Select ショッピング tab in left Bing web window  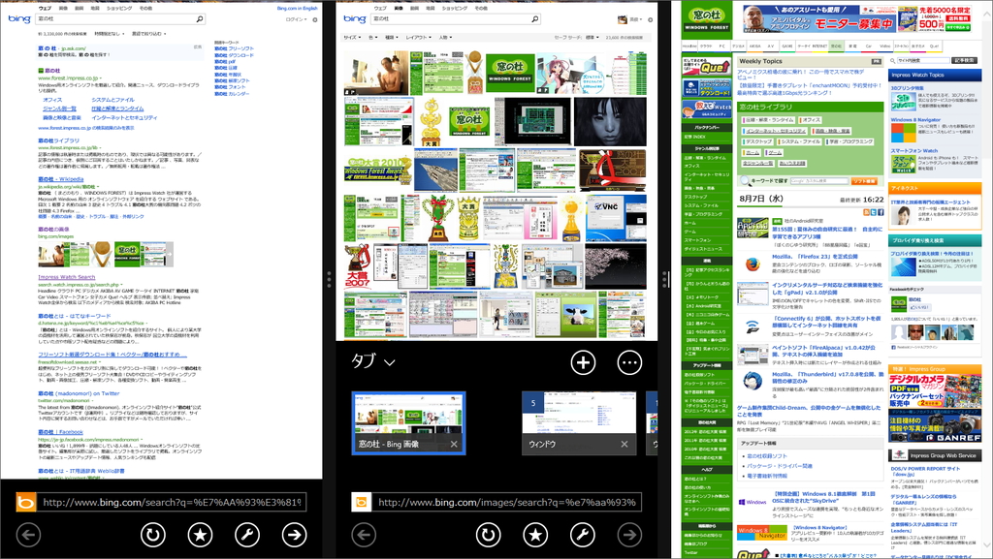tap(119, 8)
